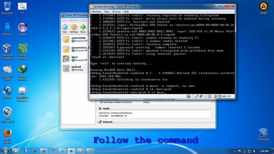Click the 'Powered Off' status under androidx86

click(x=81, y=41)
